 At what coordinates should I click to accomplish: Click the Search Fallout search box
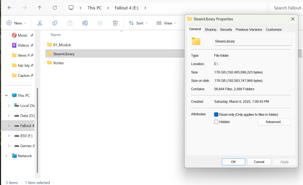[286, 8]
